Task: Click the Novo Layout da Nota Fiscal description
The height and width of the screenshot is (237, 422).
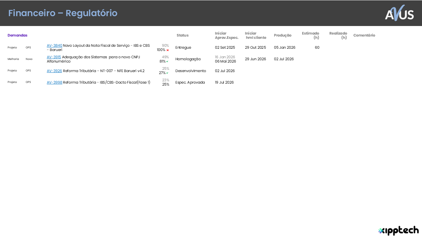Action: [98, 47]
